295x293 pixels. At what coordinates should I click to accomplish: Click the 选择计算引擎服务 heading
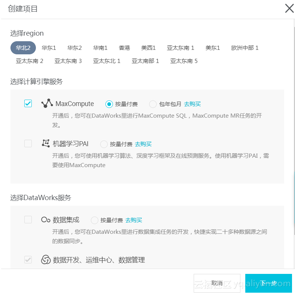[x=37, y=81]
